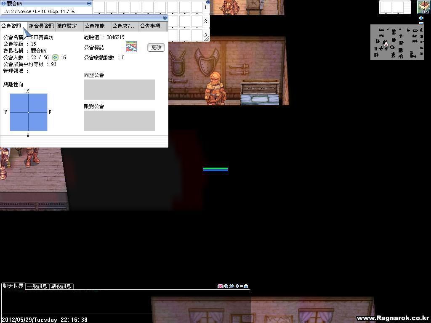Image resolution: width=431 pixels, height=323 pixels.
Task: Open dropdown arrow of third hotkey slot row 1
Action: 123,13
